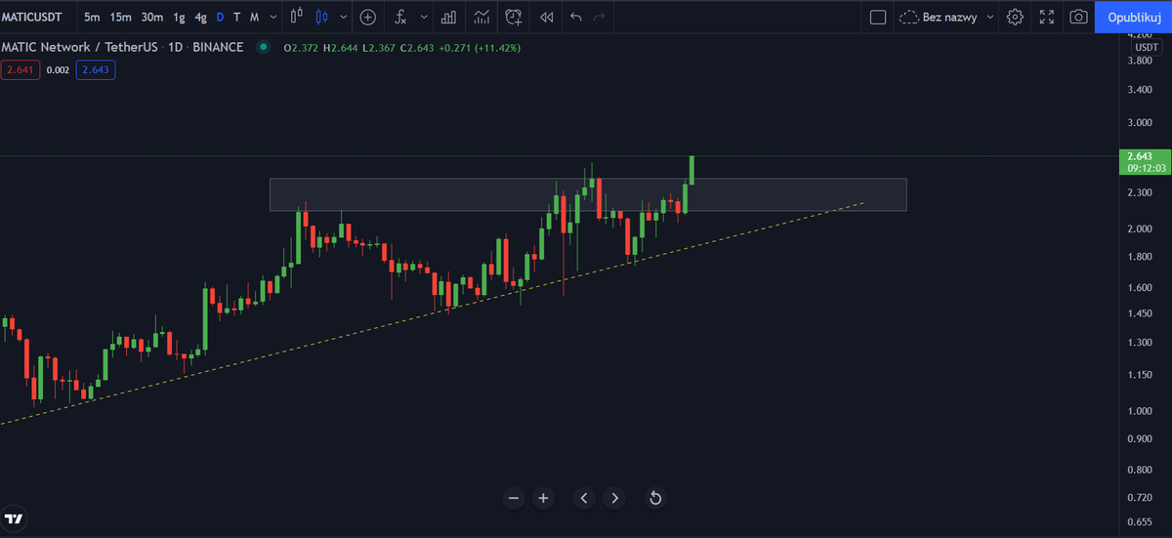
Task: Click the reset chart view icon
Action: [656, 498]
